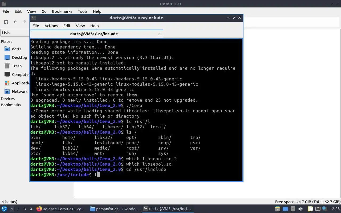The image size is (341, 213).
Task: Open the Tools menu in file manager
Action: pos(83,11)
